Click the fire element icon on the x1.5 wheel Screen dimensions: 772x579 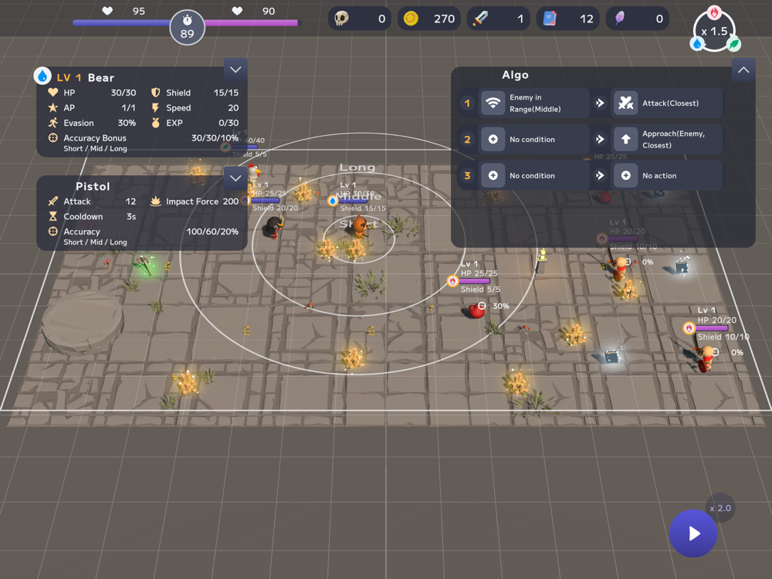(714, 12)
